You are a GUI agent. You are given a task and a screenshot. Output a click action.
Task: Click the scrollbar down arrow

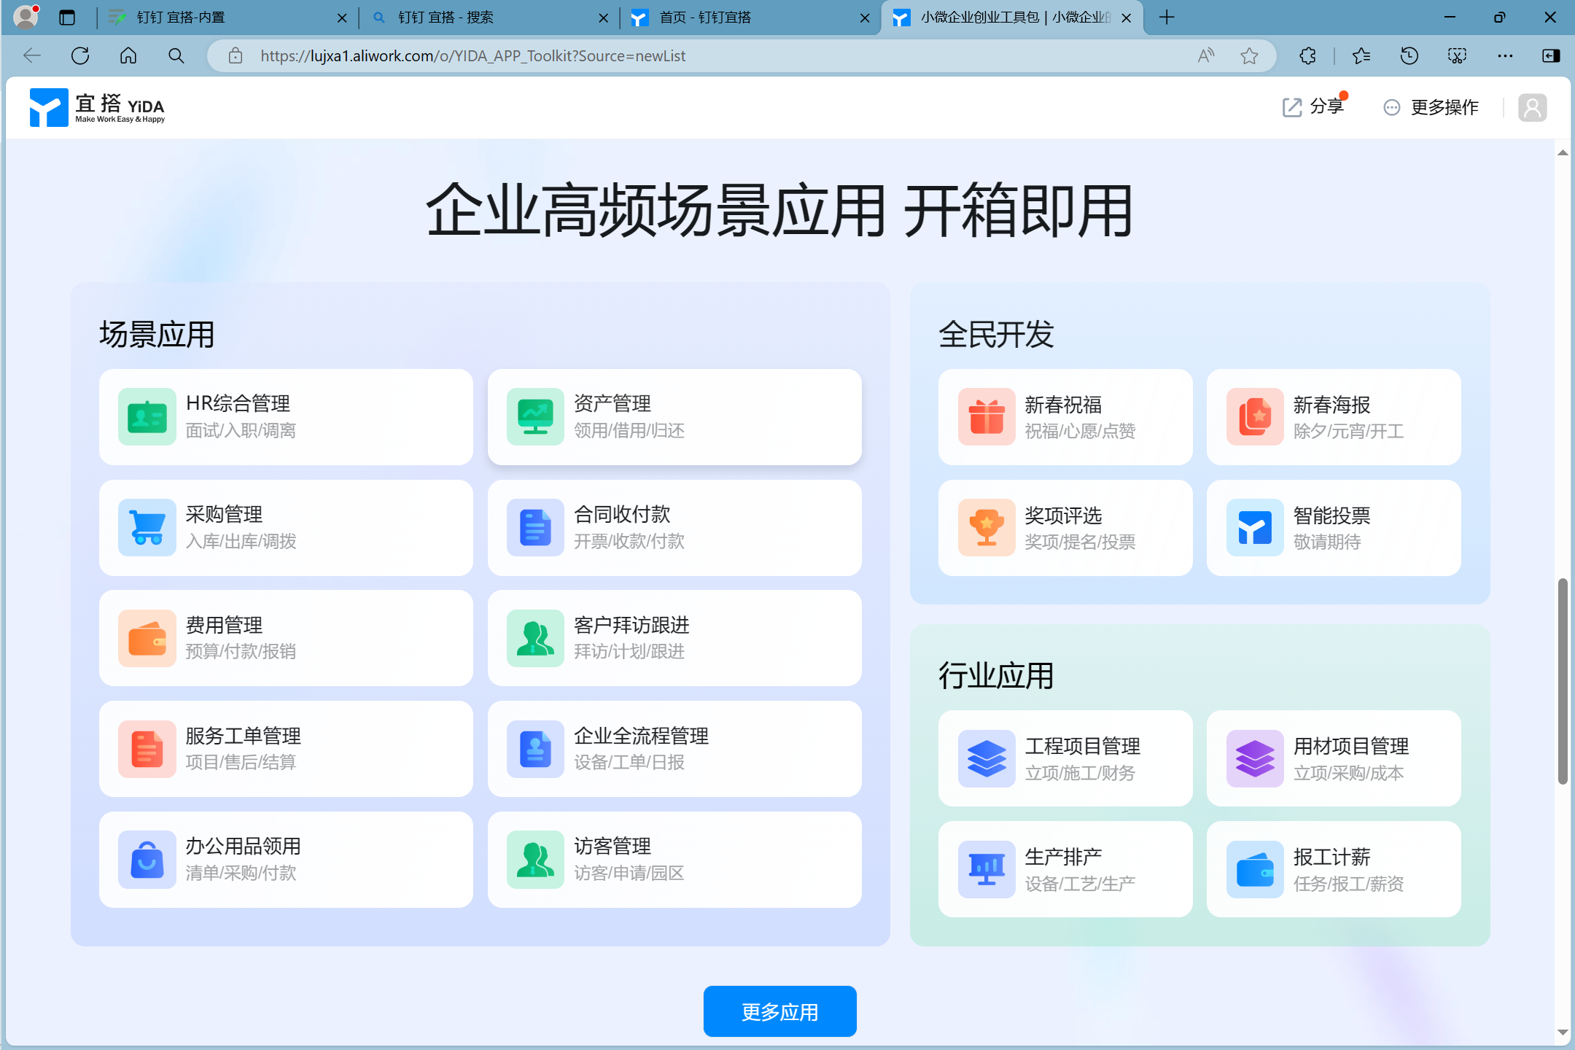point(1563,1032)
